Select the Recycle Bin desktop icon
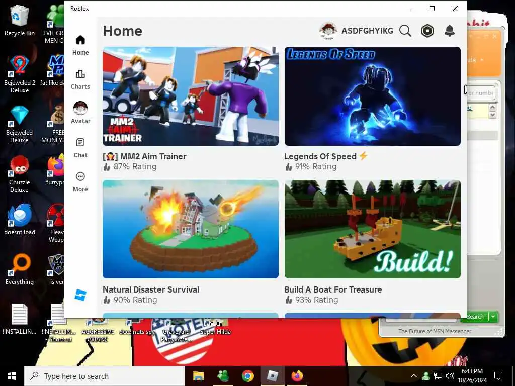515x386 pixels. tap(20, 20)
